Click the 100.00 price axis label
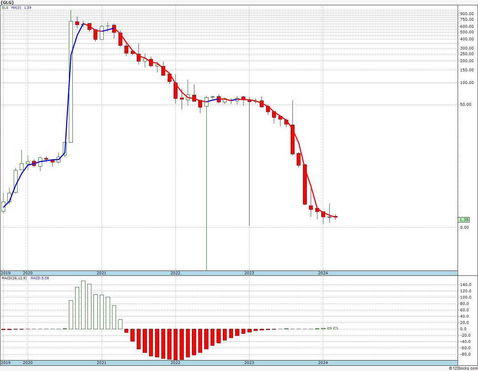478x371 pixels. pos(466,83)
